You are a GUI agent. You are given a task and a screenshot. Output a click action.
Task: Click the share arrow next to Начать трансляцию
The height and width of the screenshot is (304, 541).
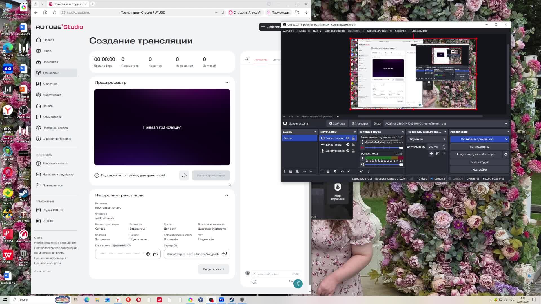[x=184, y=175]
